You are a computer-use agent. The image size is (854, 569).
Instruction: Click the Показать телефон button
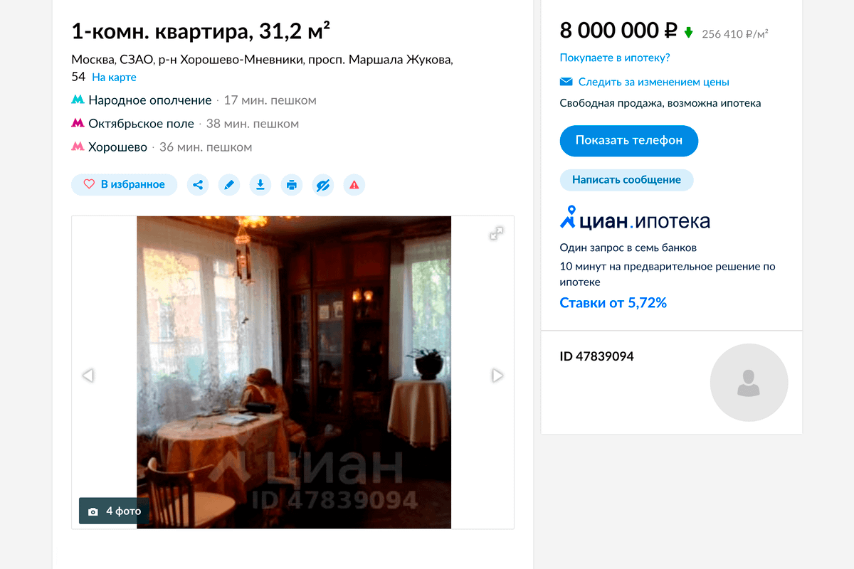pyautogui.click(x=629, y=140)
